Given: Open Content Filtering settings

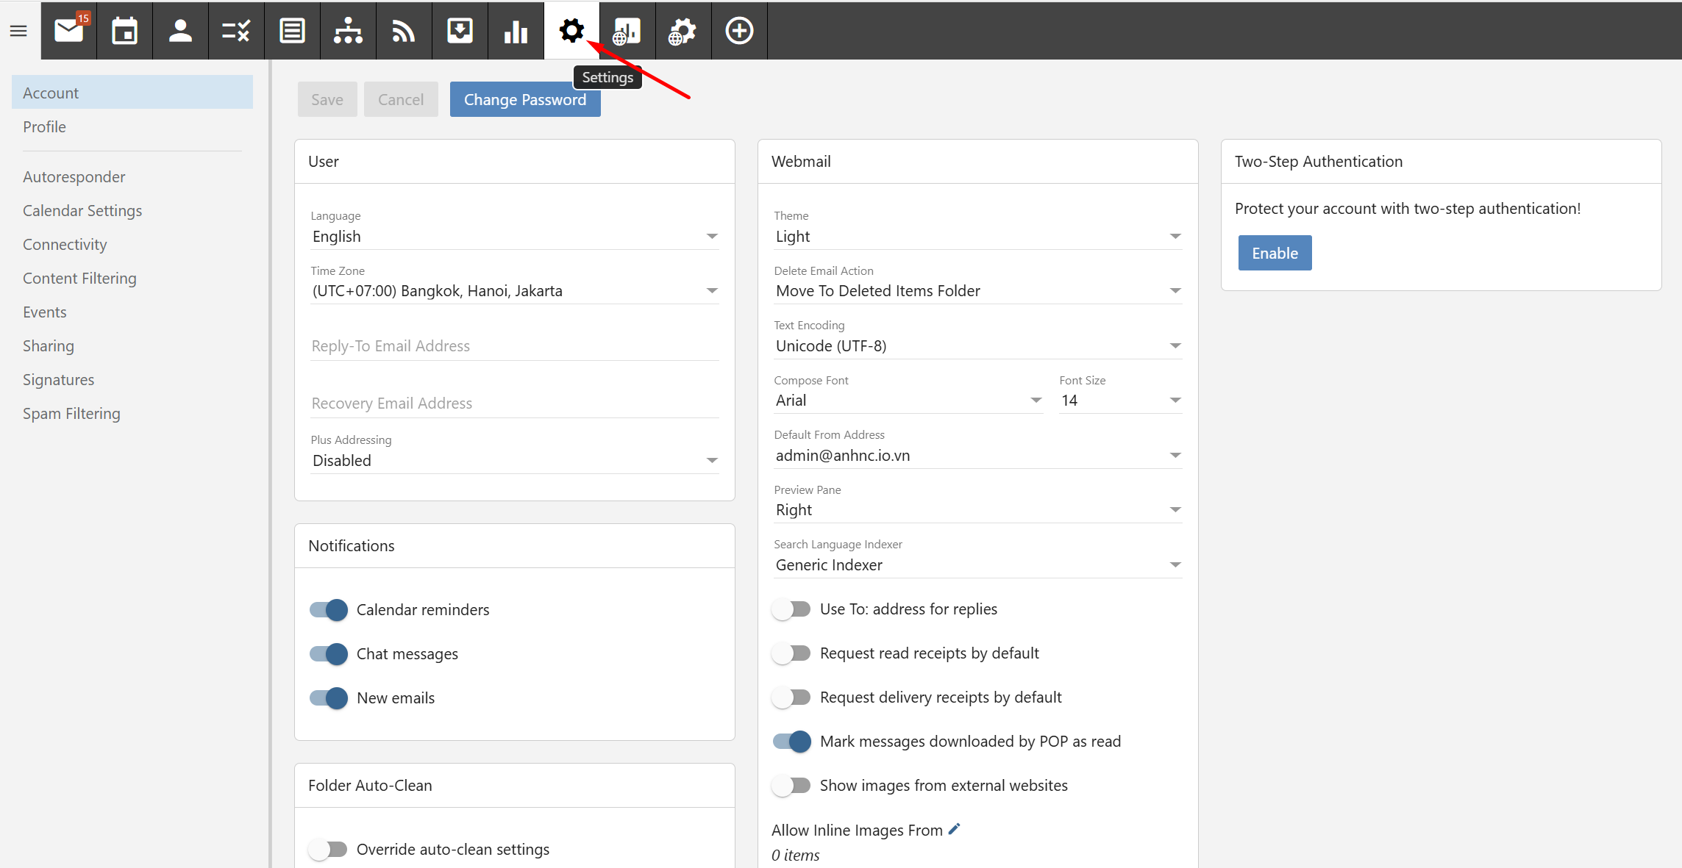Looking at the screenshot, I should 132,278.
